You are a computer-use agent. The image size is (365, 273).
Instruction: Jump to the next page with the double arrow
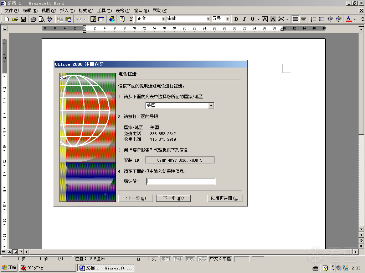click(361, 246)
